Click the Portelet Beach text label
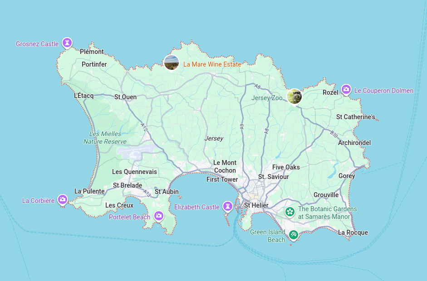427x281 pixels. click(x=130, y=217)
